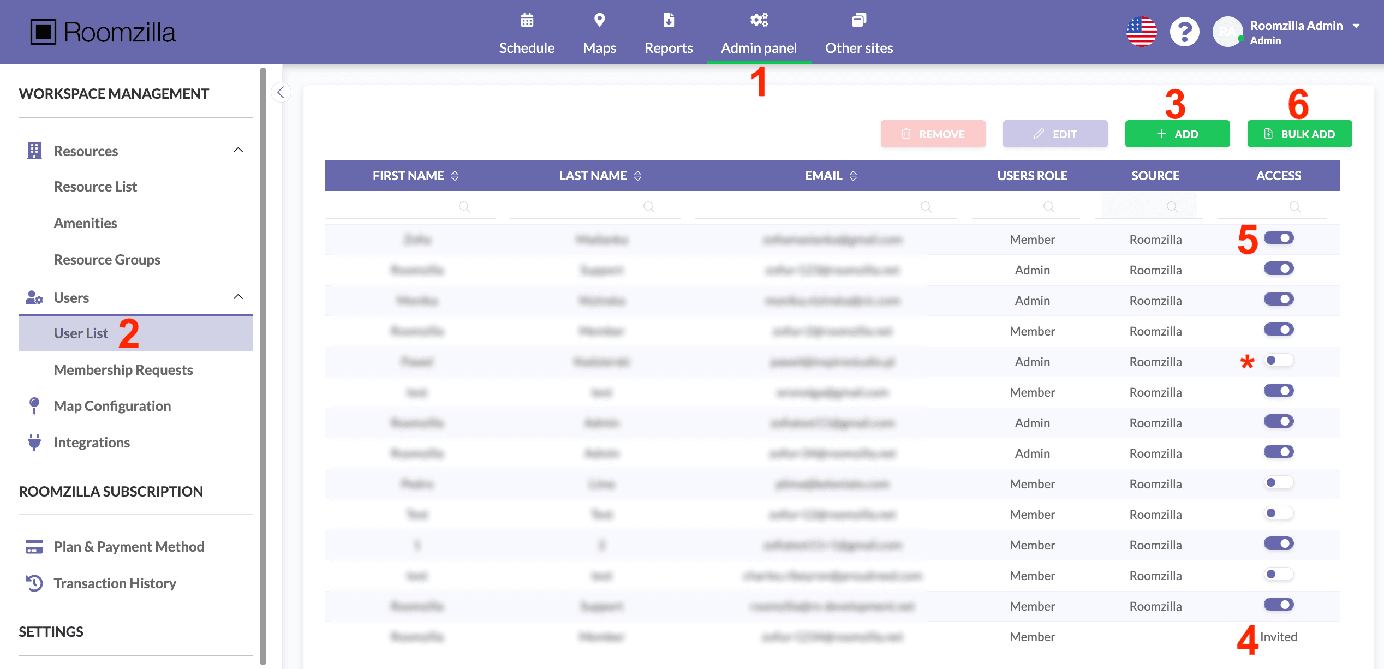Collapse sidebar with the arrow icon
1384x669 pixels.
point(281,92)
